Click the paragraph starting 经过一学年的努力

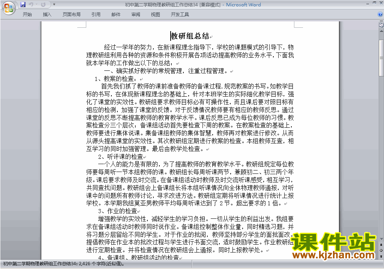coord(190,55)
